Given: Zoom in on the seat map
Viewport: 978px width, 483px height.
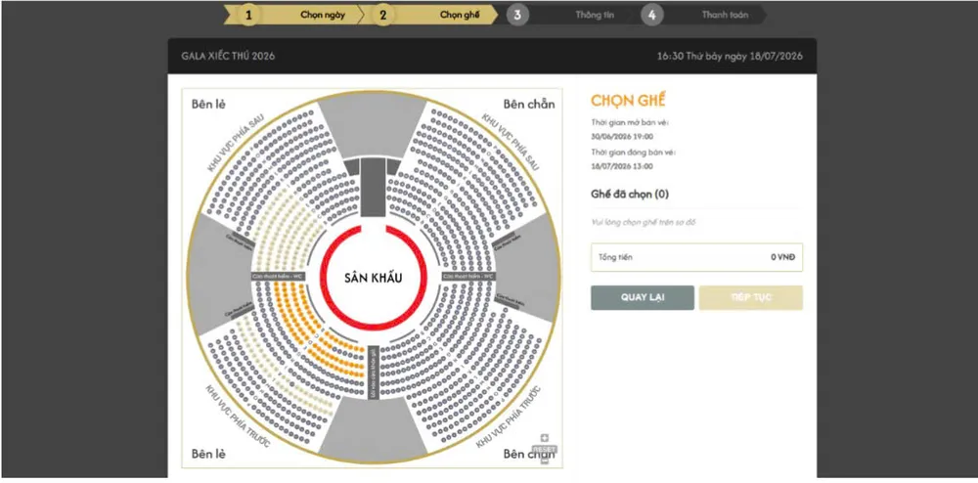Looking at the screenshot, I should pyautogui.click(x=544, y=437).
